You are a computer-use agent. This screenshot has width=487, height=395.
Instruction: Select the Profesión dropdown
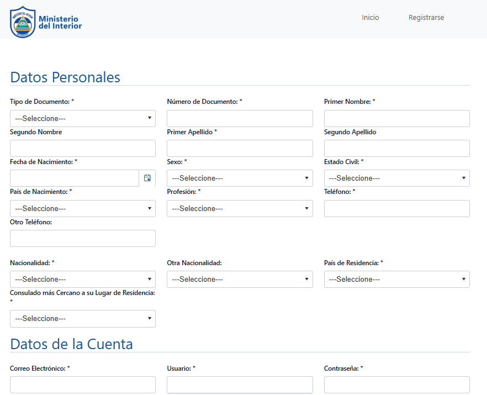coord(240,208)
